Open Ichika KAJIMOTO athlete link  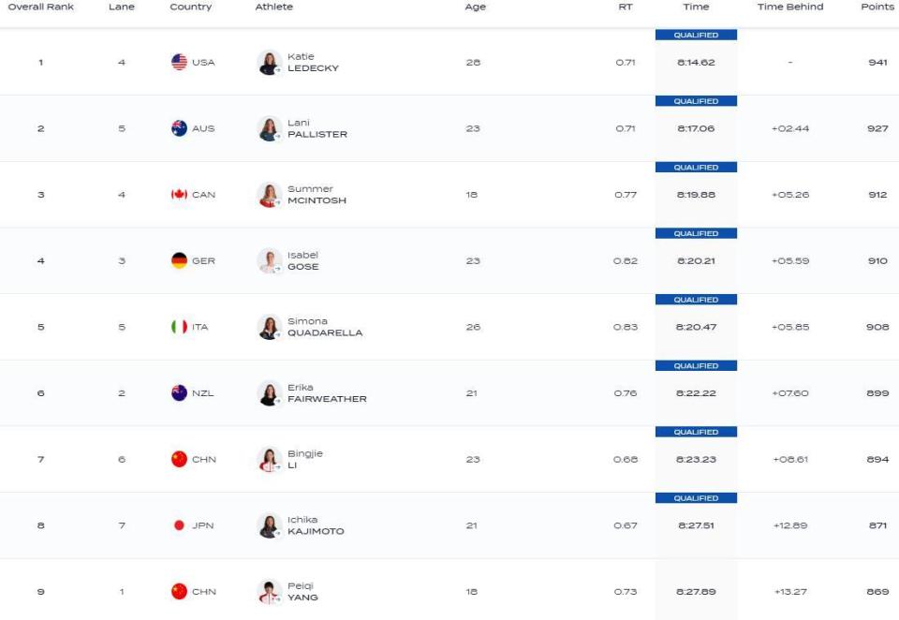click(x=316, y=525)
